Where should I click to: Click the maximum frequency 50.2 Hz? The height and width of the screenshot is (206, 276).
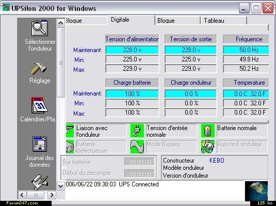pyautogui.click(x=246, y=69)
